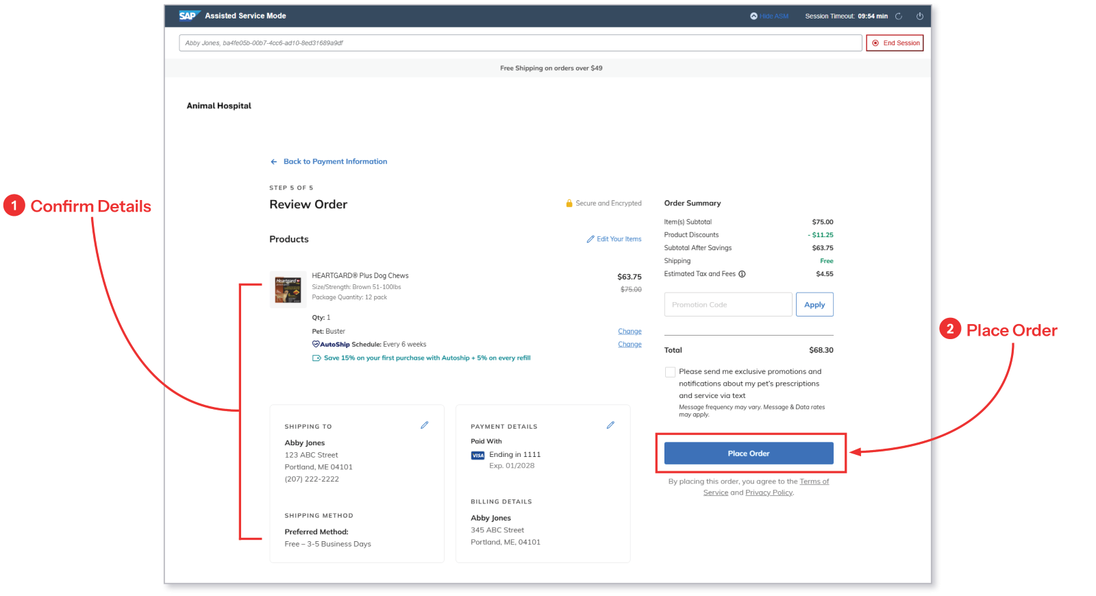The width and height of the screenshot is (1096, 596).
Task: Click the customer search field with Abby Jones
Action: [521, 43]
